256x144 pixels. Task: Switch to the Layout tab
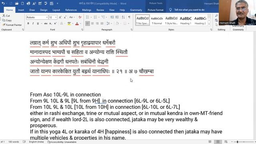56,10
